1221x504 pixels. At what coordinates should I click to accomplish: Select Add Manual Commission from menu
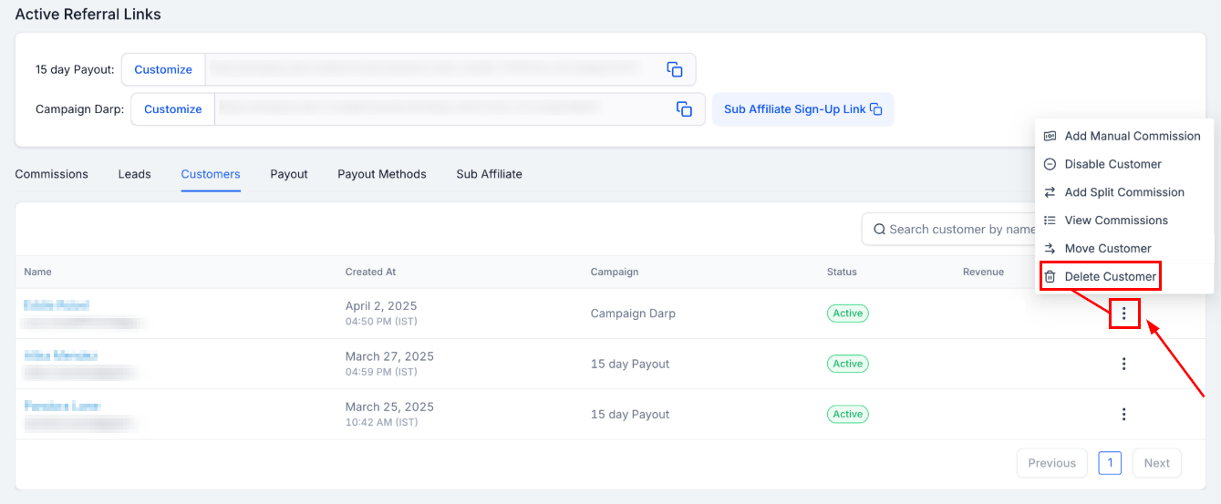(x=1132, y=136)
